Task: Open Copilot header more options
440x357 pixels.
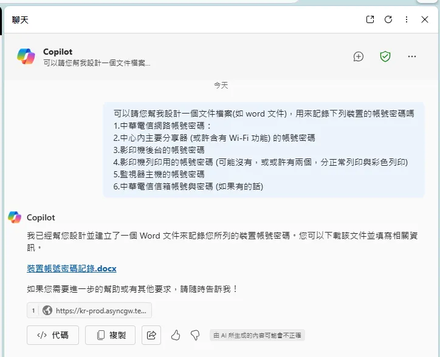Action: tap(412, 56)
